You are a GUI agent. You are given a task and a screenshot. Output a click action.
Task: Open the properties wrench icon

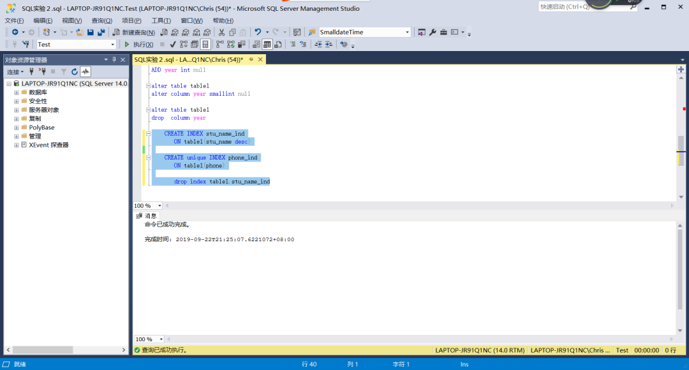click(432, 32)
